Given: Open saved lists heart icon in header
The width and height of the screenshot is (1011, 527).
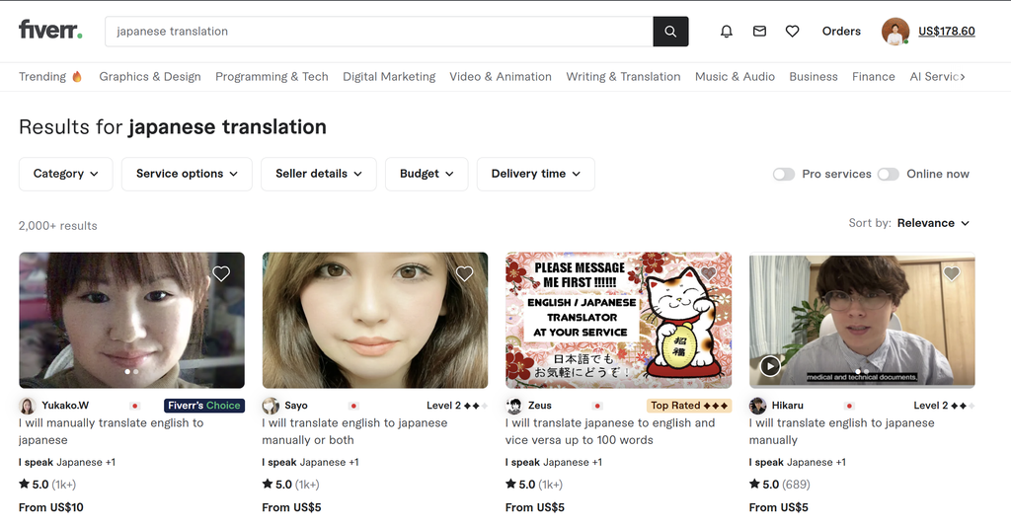Looking at the screenshot, I should 793,31.
